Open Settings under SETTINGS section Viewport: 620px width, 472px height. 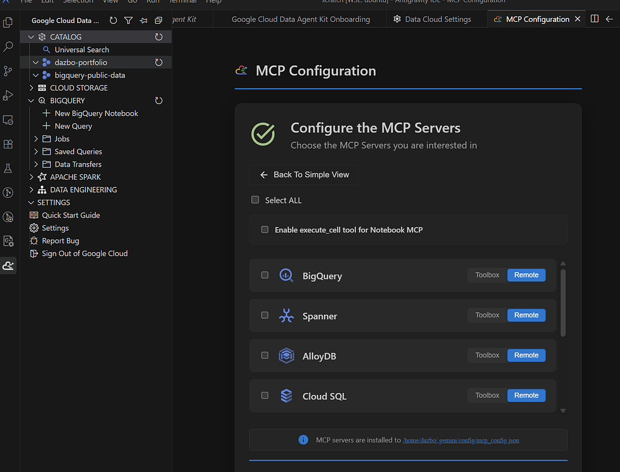pos(55,228)
